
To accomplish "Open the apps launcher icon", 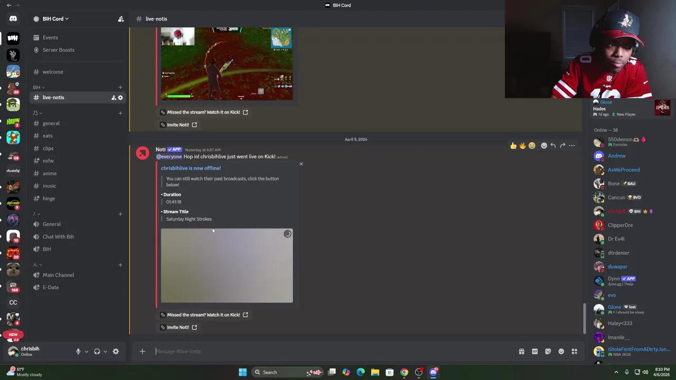I will click(x=574, y=351).
